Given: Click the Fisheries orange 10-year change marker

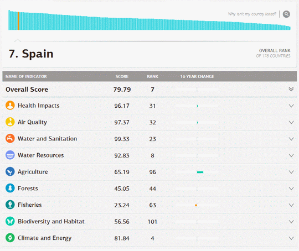Looking at the screenshot, I should 196,205.
